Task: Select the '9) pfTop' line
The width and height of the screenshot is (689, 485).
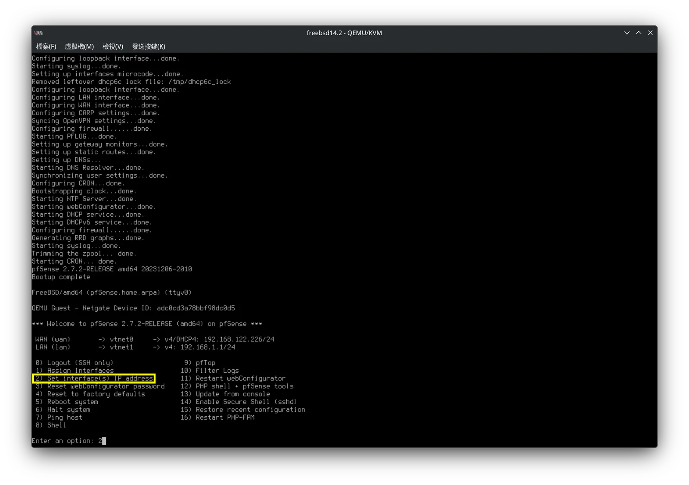Action: (x=200, y=363)
